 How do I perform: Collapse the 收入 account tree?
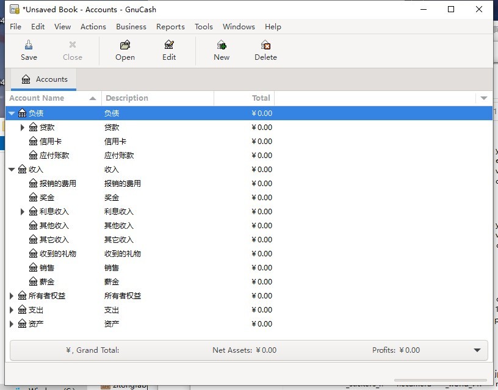click(11, 169)
